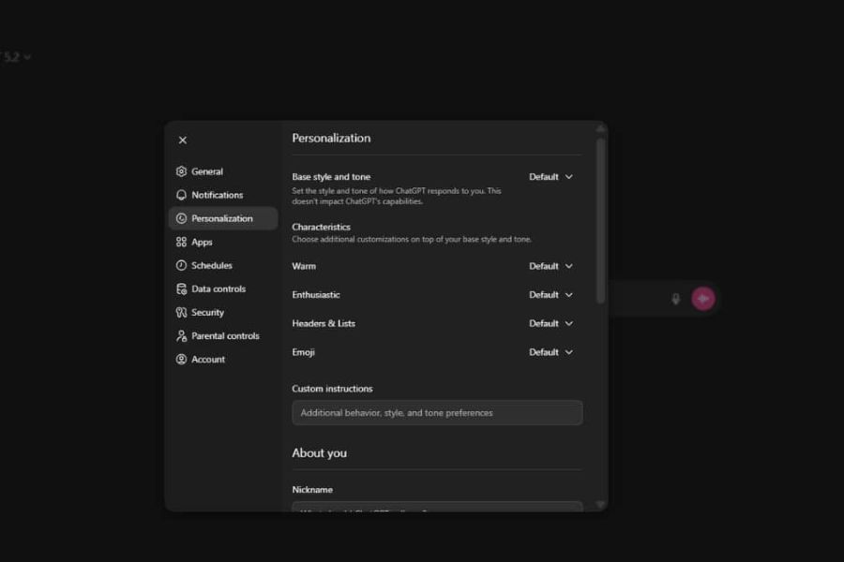The image size is (844, 562).
Task: Click the Notifications bell icon
Action: click(x=182, y=195)
